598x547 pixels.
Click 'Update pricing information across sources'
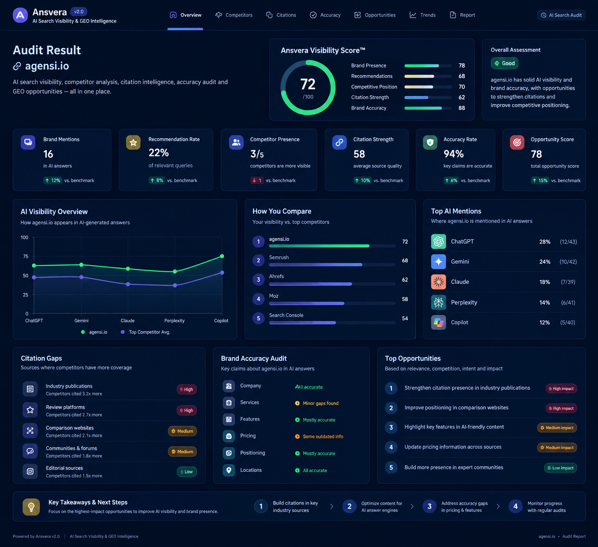pyautogui.click(x=453, y=447)
